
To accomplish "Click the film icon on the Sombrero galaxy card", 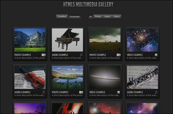I will click(x=118, y=92).
